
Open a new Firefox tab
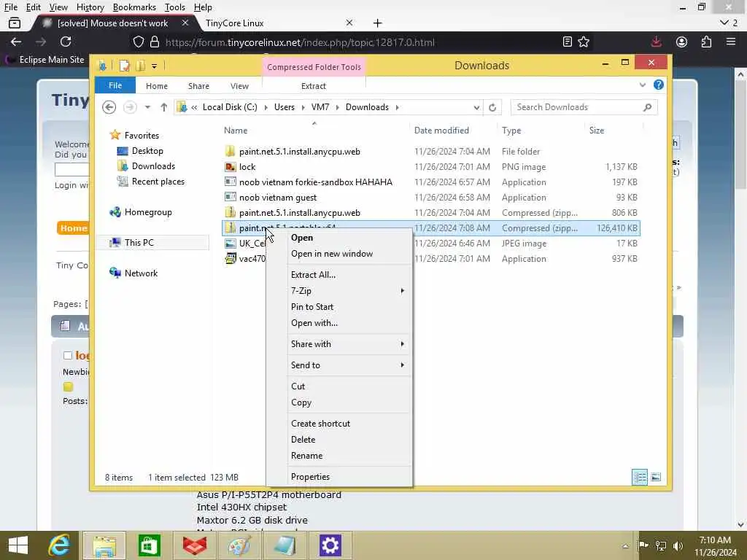click(377, 23)
